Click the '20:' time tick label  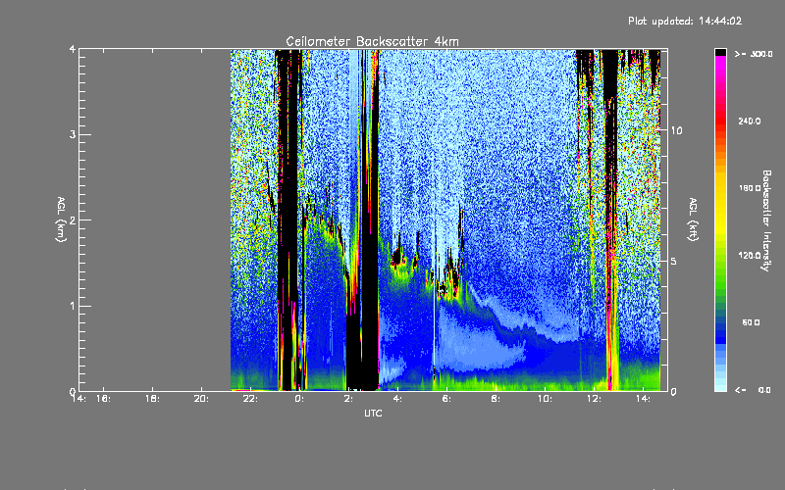[202, 399]
